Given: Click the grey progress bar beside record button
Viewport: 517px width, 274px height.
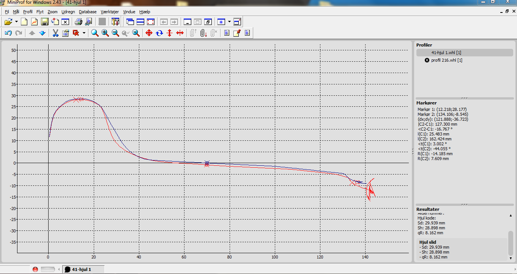Looking at the screenshot, I should [x=47, y=269].
